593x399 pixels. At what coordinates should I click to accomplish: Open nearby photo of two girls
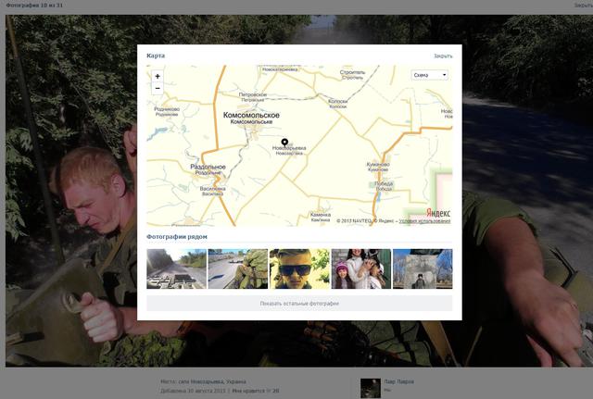[360, 268]
